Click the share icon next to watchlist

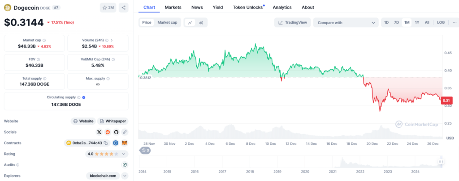(124, 8)
